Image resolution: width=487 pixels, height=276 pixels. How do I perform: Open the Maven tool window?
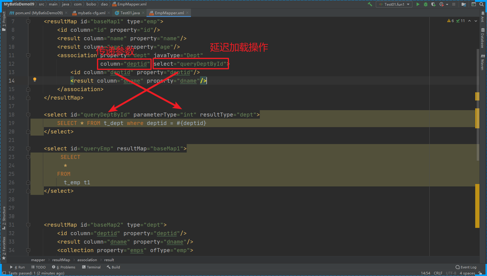[x=482, y=62]
